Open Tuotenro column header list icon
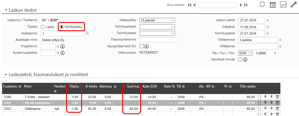The width and height of the screenshot is (299, 116). pyautogui.click(x=20, y=87)
